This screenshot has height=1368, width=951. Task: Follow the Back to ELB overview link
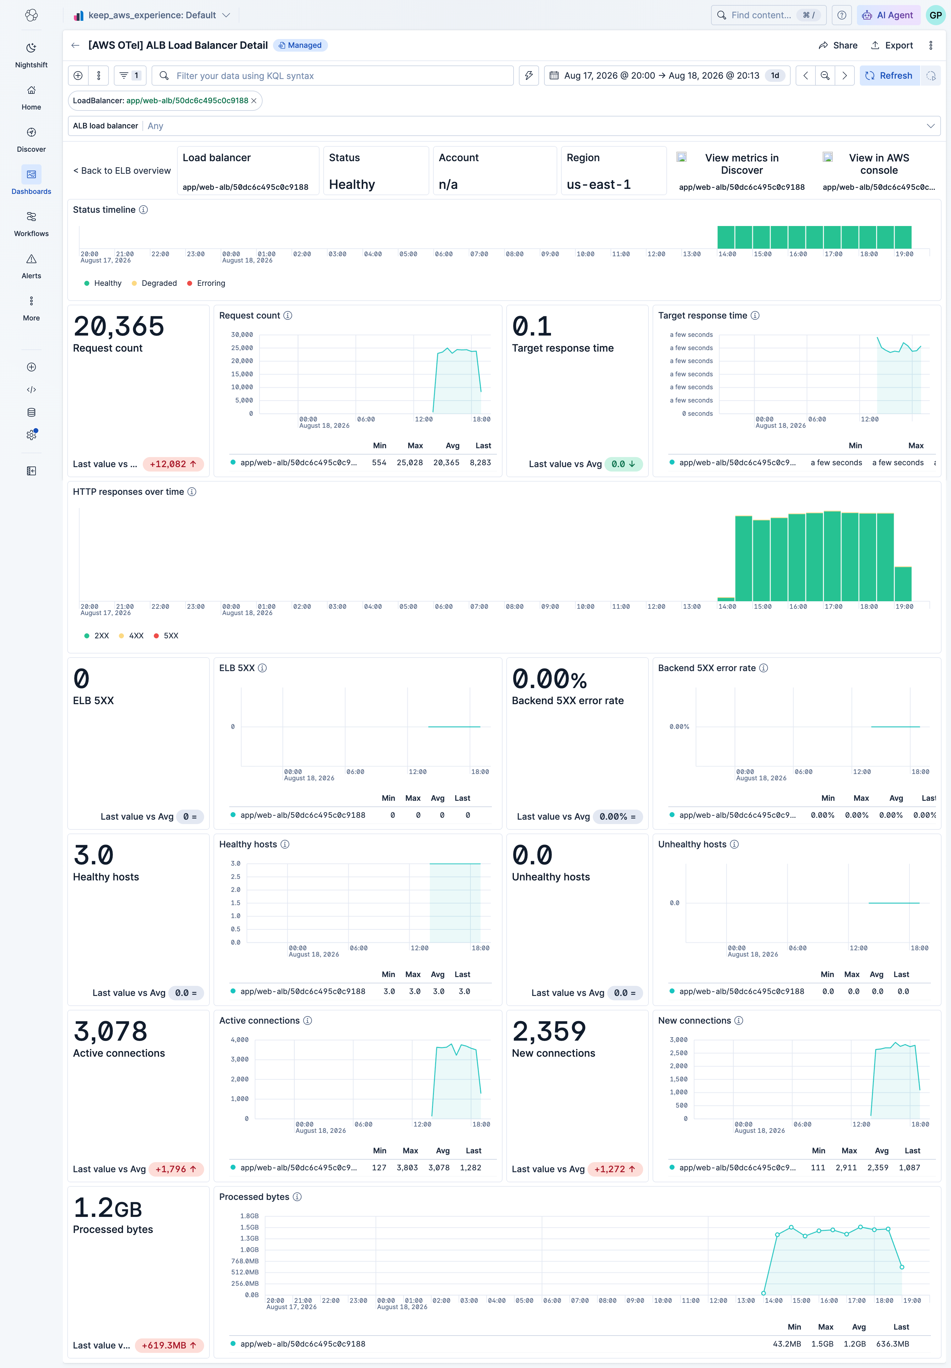[122, 171]
